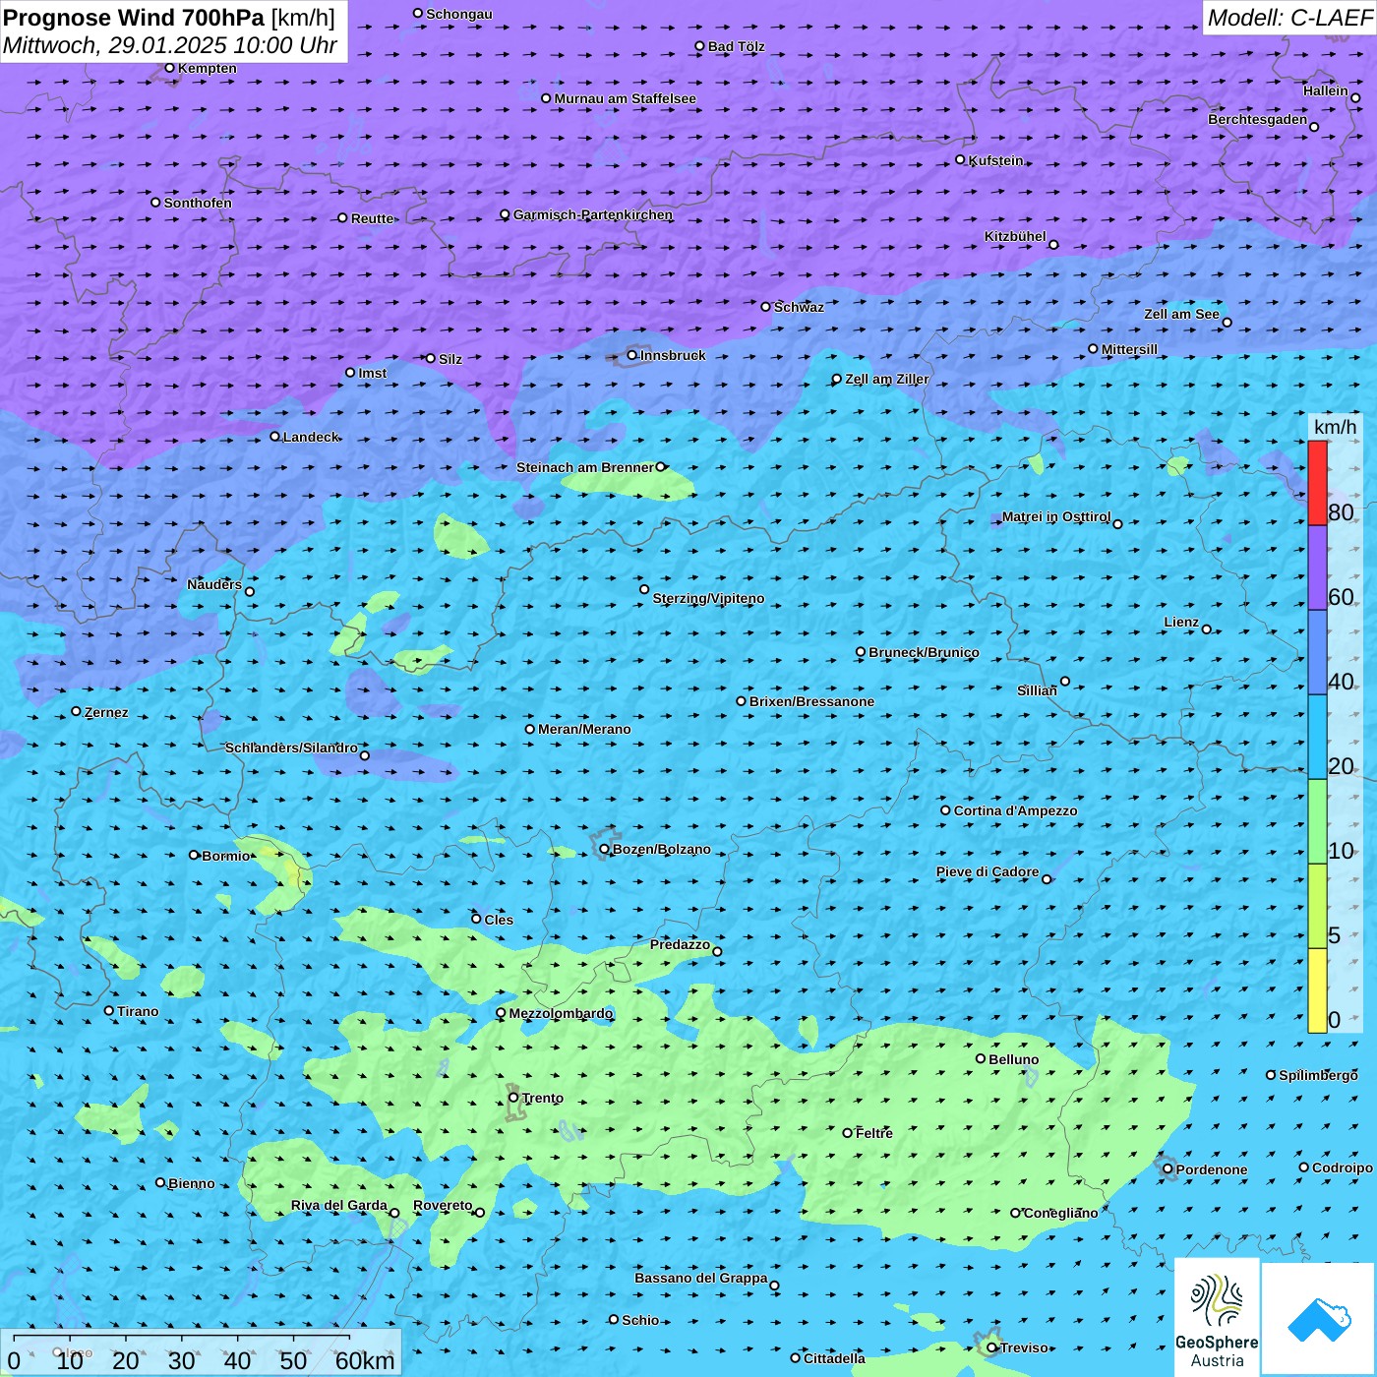Click the Hallein marker dot
This screenshot has height=1377, width=1377.
(x=1355, y=97)
